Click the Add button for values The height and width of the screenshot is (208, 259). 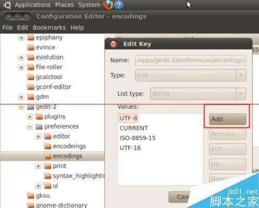tap(227, 119)
